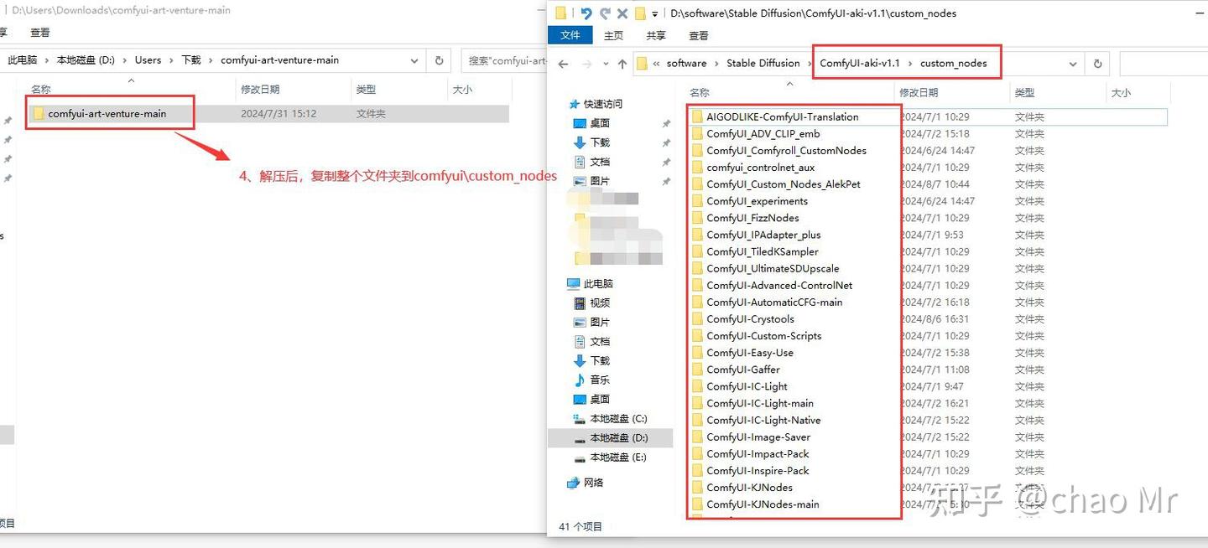
Task: Click Stable Diffusion in address breadcrumb
Action: pyautogui.click(x=763, y=63)
